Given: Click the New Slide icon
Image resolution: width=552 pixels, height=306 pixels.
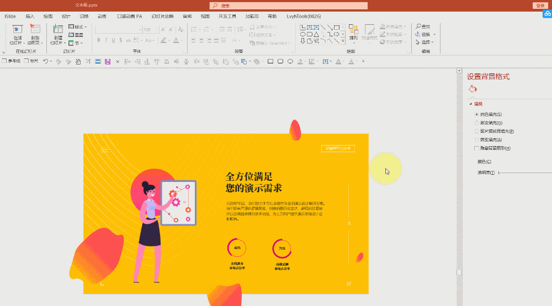Looking at the screenshot, I should 58,30.
